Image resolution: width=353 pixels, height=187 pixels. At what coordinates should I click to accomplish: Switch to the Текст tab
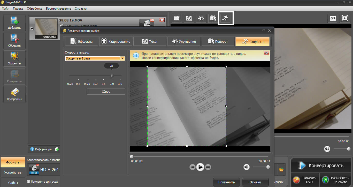click(x=150, y=41)
